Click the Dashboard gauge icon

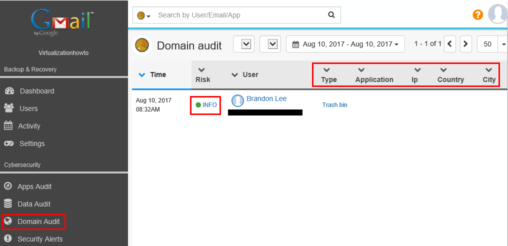point(9,91)
